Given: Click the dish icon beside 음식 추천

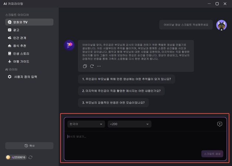Looking at the screenshot, I should click(x=10, y=46).
